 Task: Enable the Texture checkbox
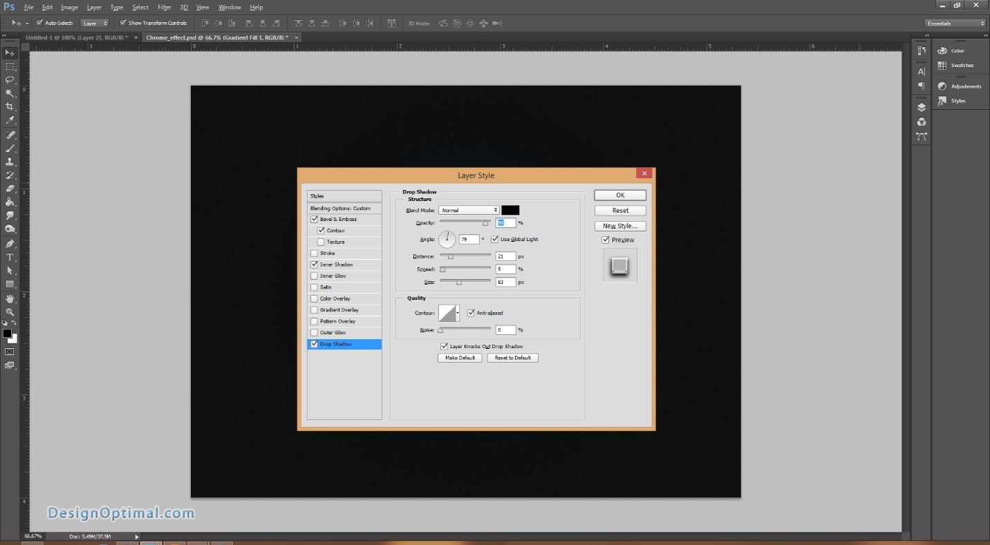(x=321, y=242)
